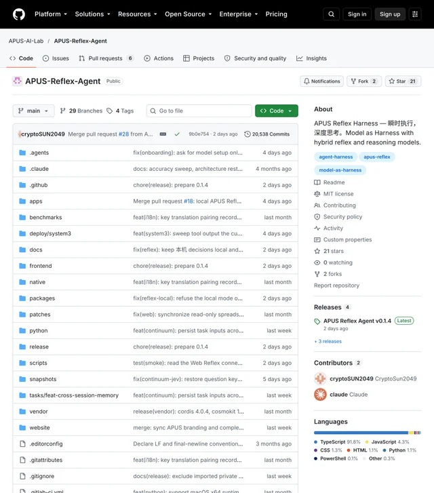Open the 'deploy/system3' folder

[x=50, y=233]
